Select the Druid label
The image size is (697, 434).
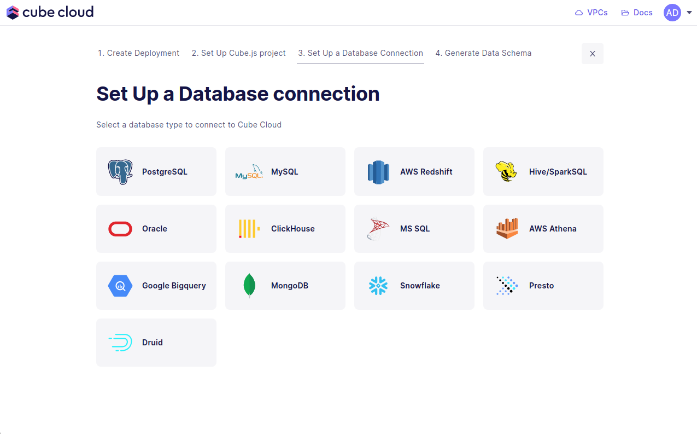[153, 343]
